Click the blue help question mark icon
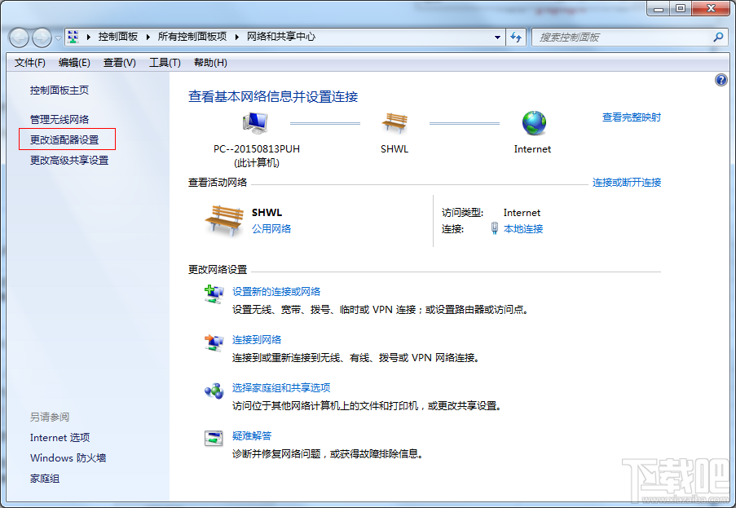Viewport: 736px width, 508px height. (721, 80)
